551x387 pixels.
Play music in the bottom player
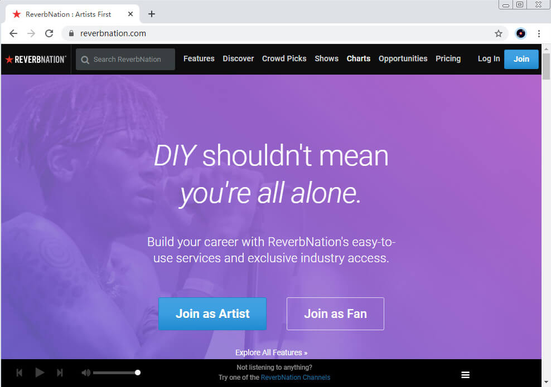pyautogui.click(x=40, y=373)
